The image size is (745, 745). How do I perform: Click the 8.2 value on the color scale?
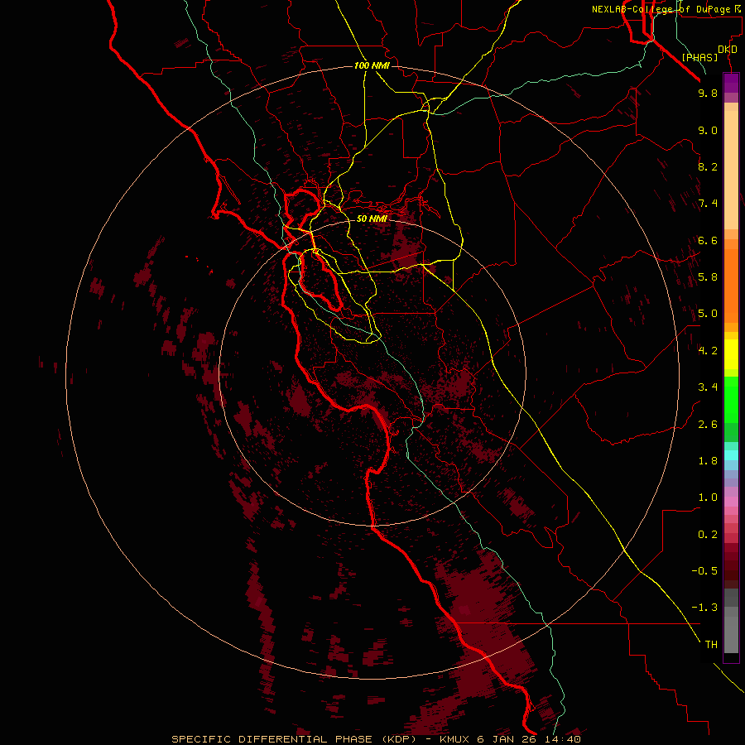coord(708,166)
